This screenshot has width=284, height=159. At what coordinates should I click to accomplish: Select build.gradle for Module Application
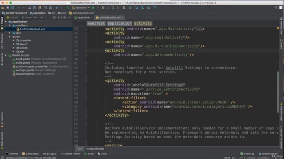[x=35, y=63]
